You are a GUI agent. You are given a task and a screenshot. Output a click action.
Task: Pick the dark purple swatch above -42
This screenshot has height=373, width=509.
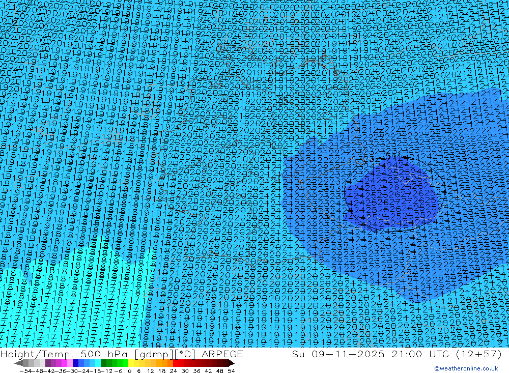tap(48, 363)
